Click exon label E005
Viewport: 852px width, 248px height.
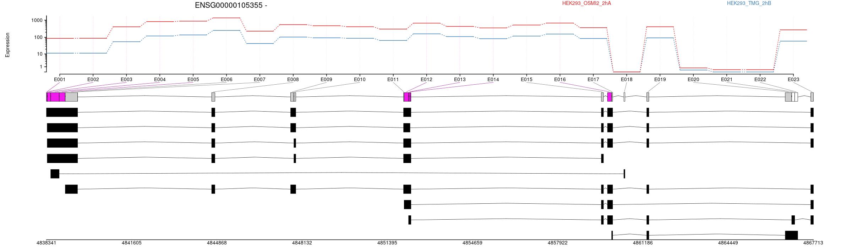[x=193, y=79]
